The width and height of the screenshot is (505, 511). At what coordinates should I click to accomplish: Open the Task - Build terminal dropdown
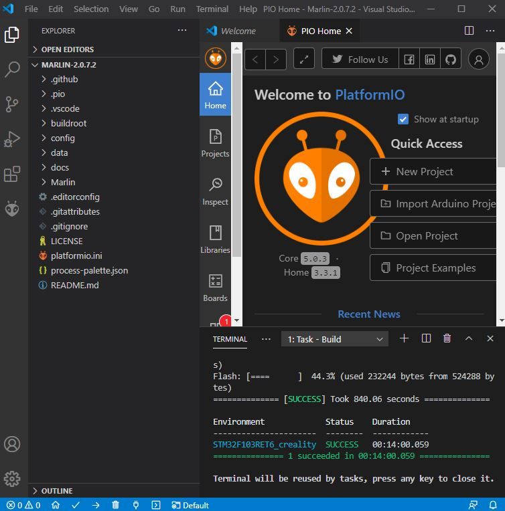point(335,339)
